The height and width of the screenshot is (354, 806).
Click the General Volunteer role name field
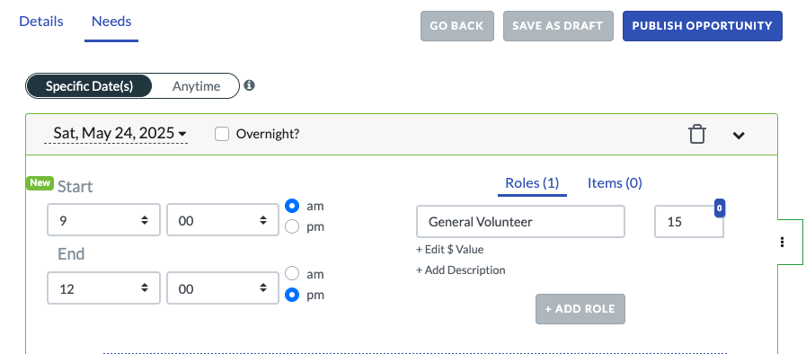point(521,221)
